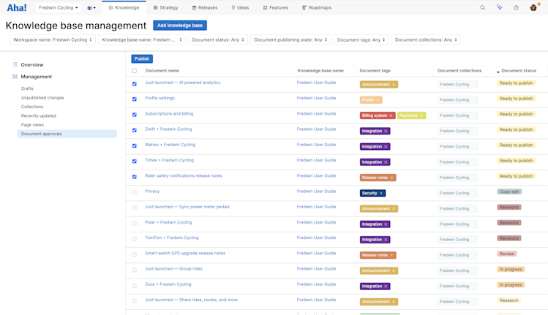Uncheck Wahoo + Fredwin Cycling row

point(135,145)
